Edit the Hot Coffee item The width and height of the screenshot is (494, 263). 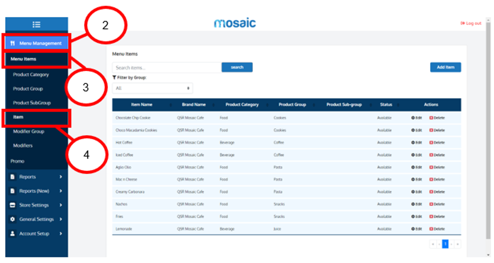click(x=417, y=143)
